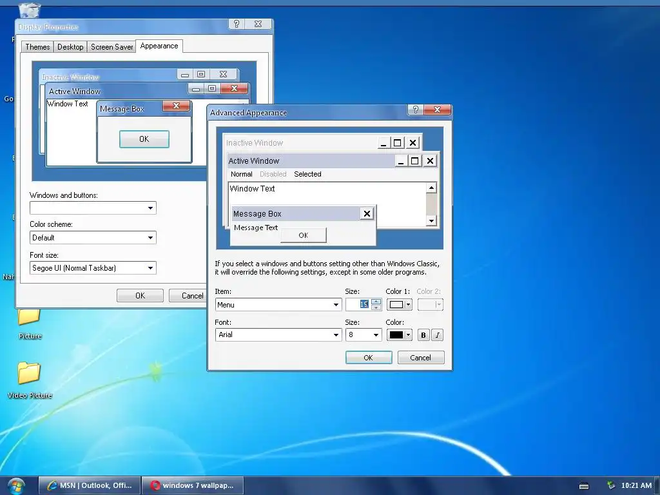This screenshot has height=495, width=660.
Task: Click the disabled Color 2 swatch
Action: [x=430, y=305]
